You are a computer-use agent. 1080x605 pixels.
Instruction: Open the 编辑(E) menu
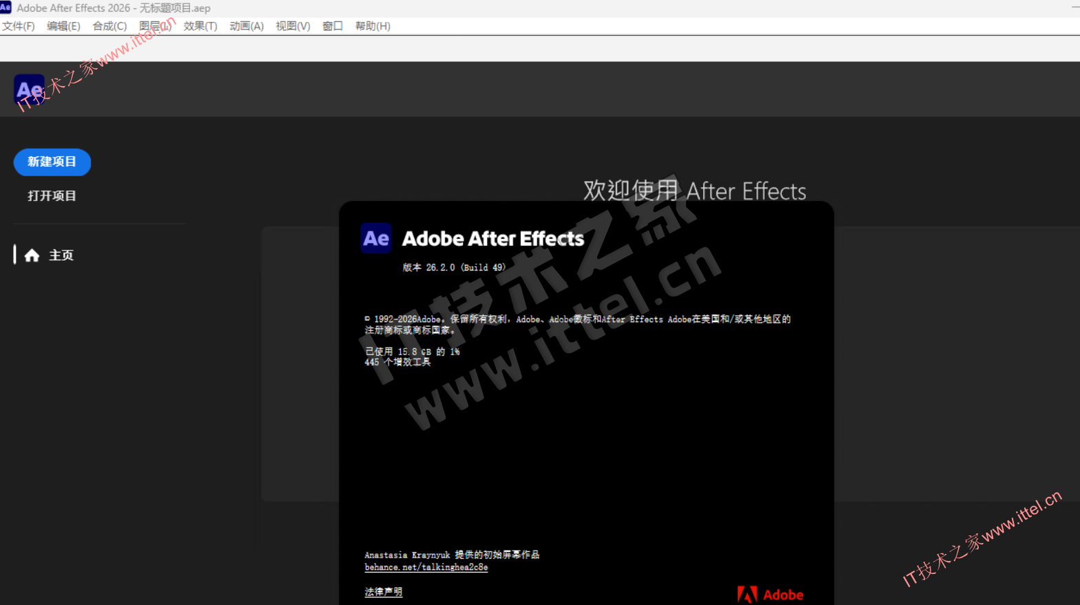click(x=63, y=26)
